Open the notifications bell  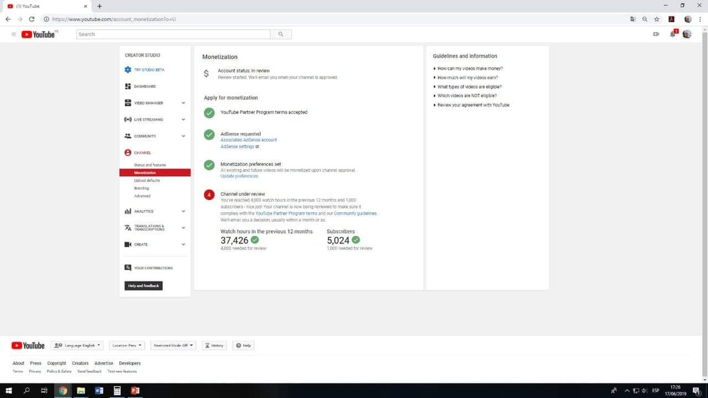click(673, 34)
